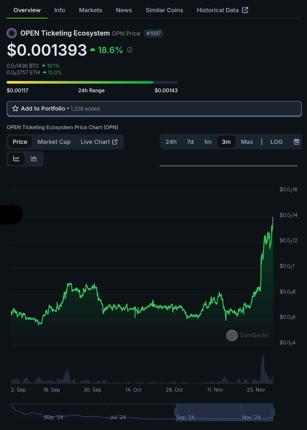The height and width of the screenshot is (430, 307).
Task: Set chart range to 24h
Action: (171, 142)
